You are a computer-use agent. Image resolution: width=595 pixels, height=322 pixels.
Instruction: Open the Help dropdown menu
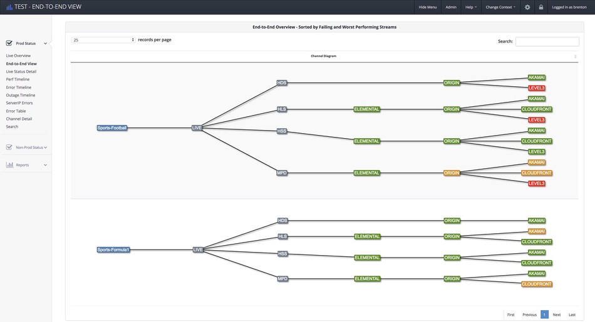(470, 7)
